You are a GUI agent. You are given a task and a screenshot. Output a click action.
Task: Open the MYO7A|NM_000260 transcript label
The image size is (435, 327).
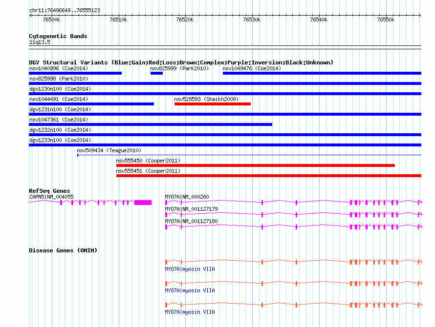(187, 197)
